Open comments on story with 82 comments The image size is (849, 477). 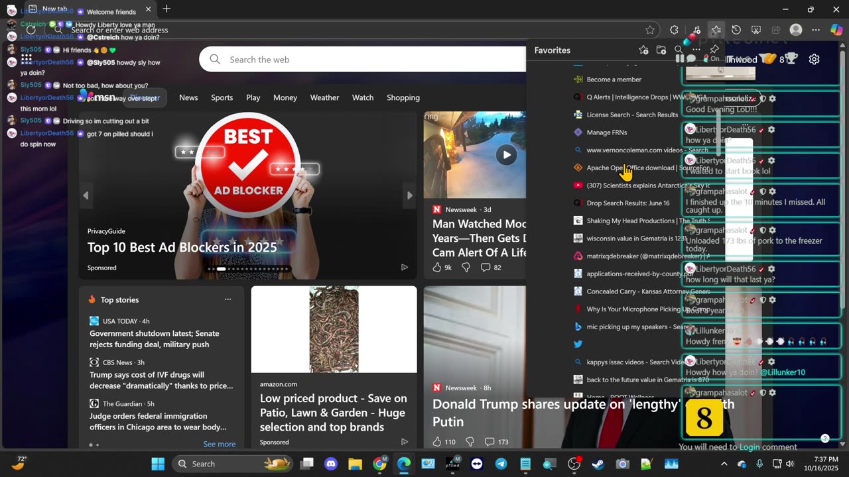point(491,267)
